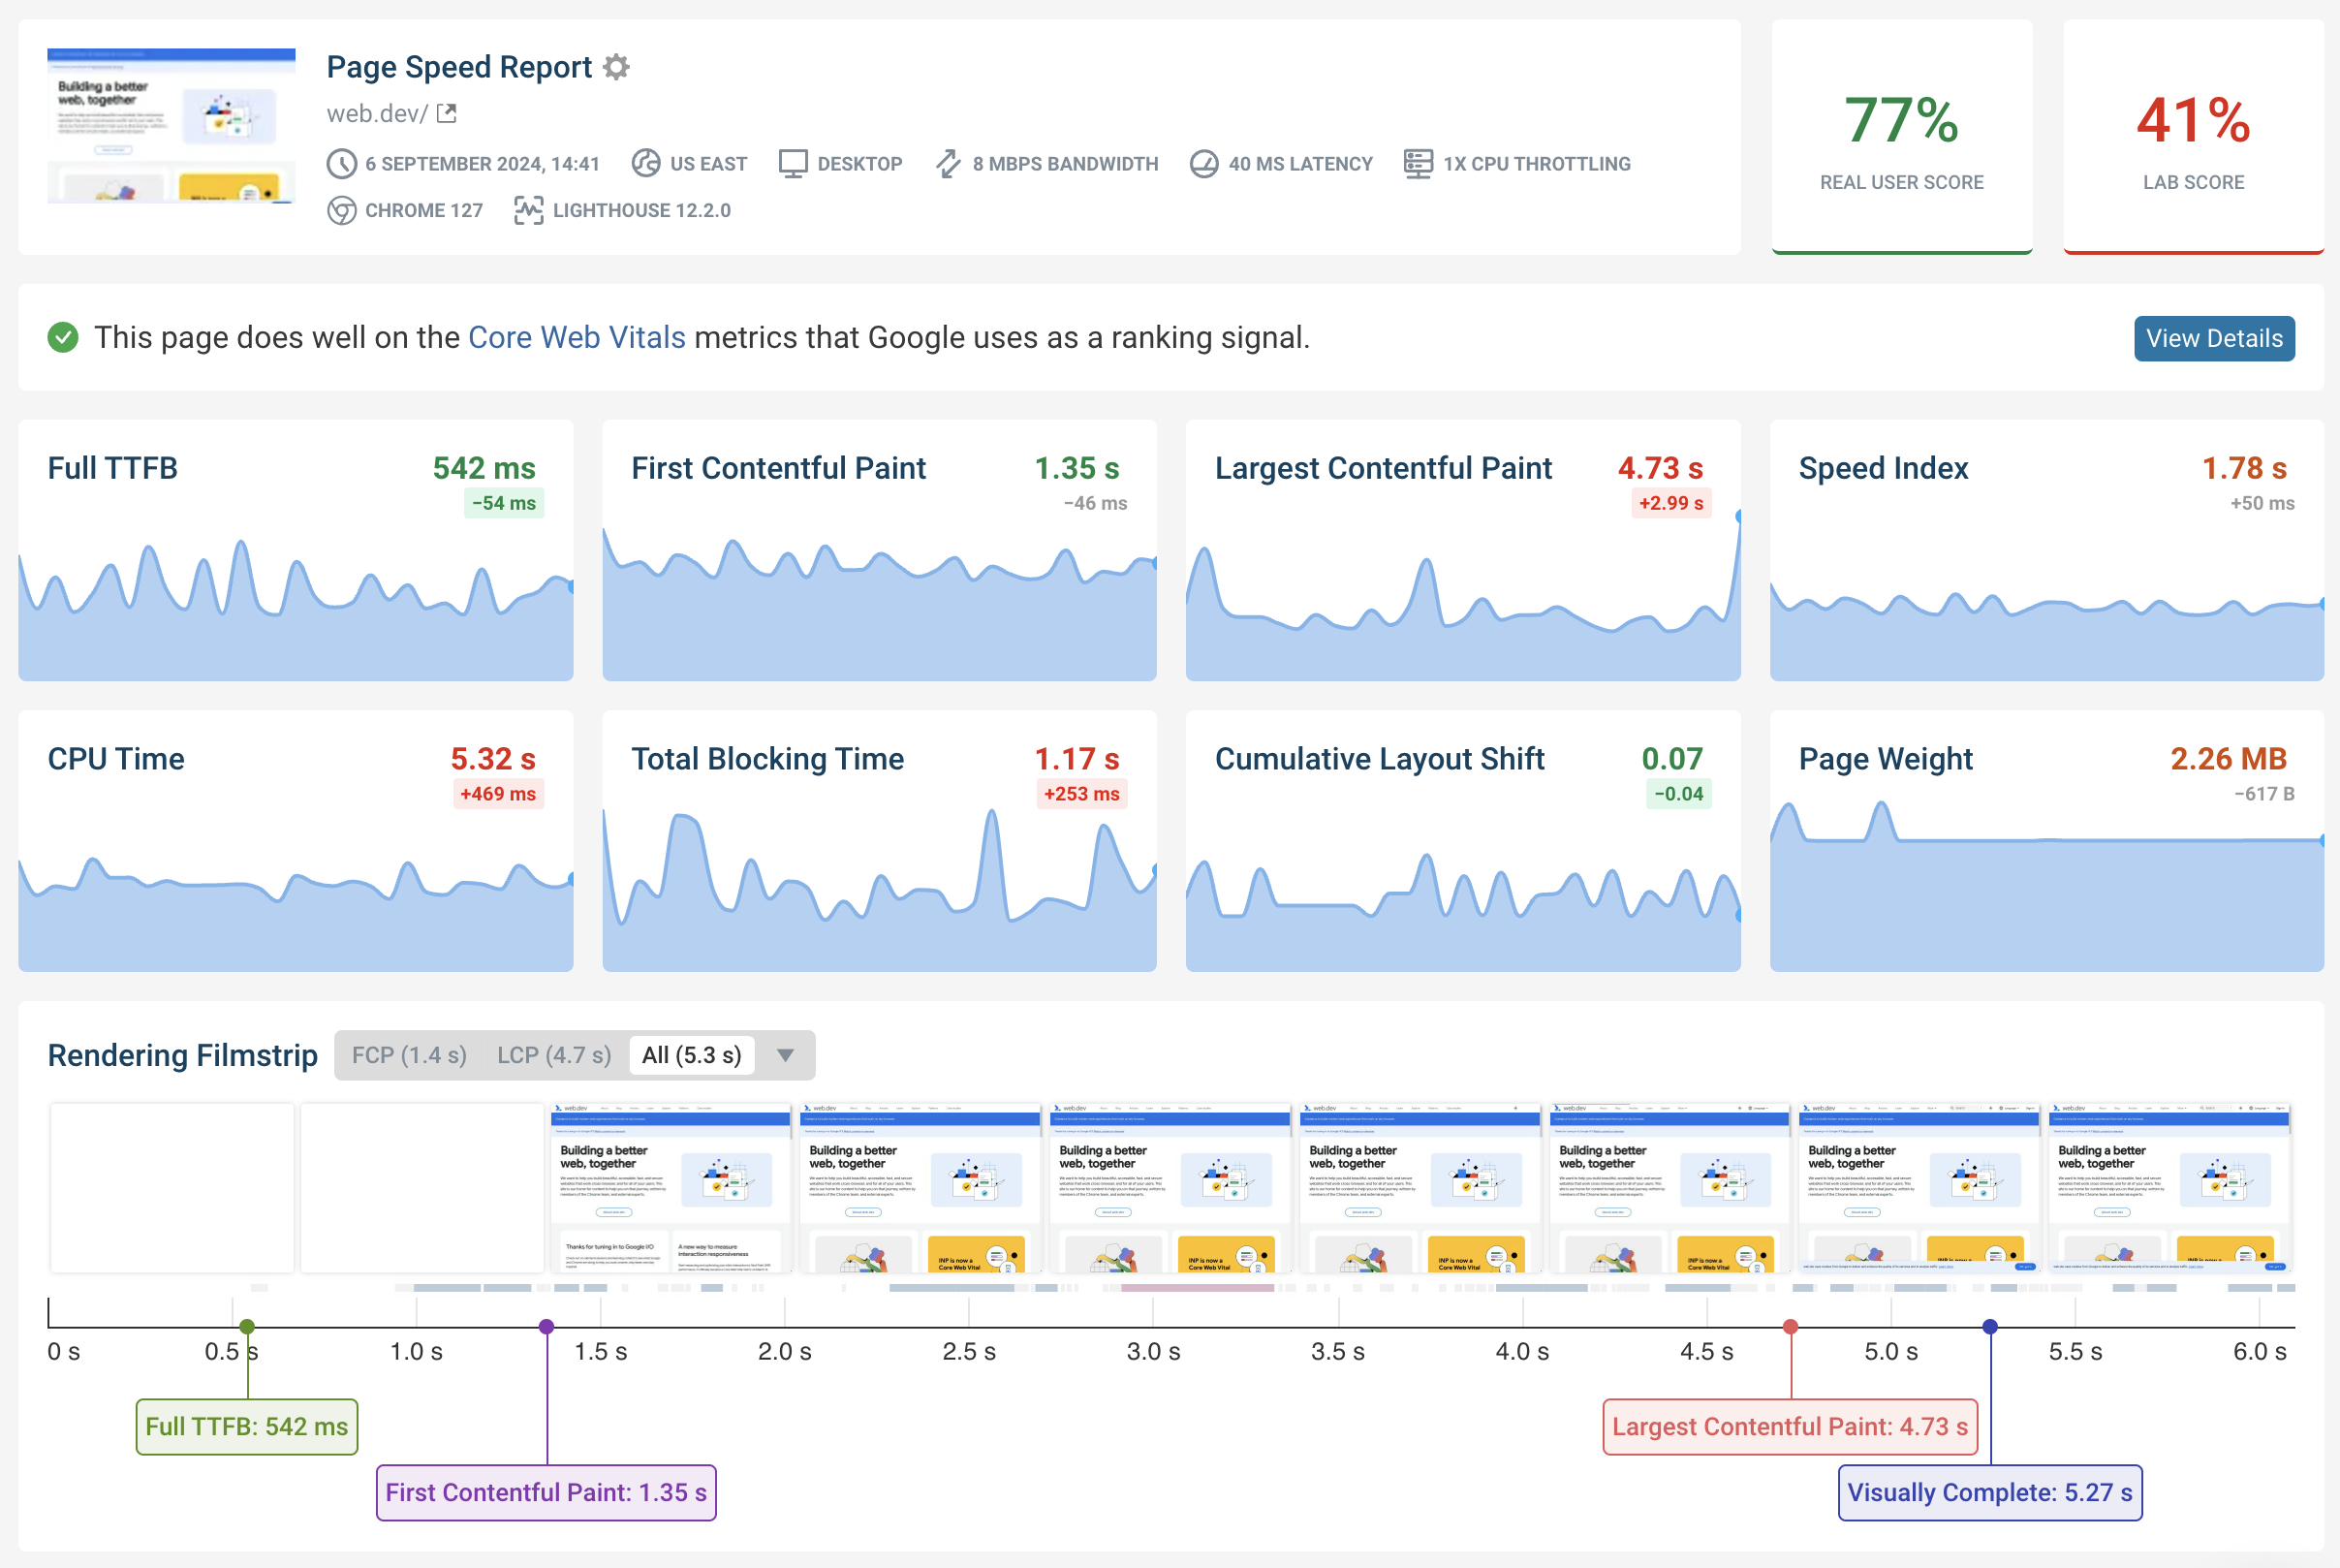The height and width of the screenshot is (1568, 2340).
Task: Click the Rendering Filmstrip heading
Action: click(183, 1055)
